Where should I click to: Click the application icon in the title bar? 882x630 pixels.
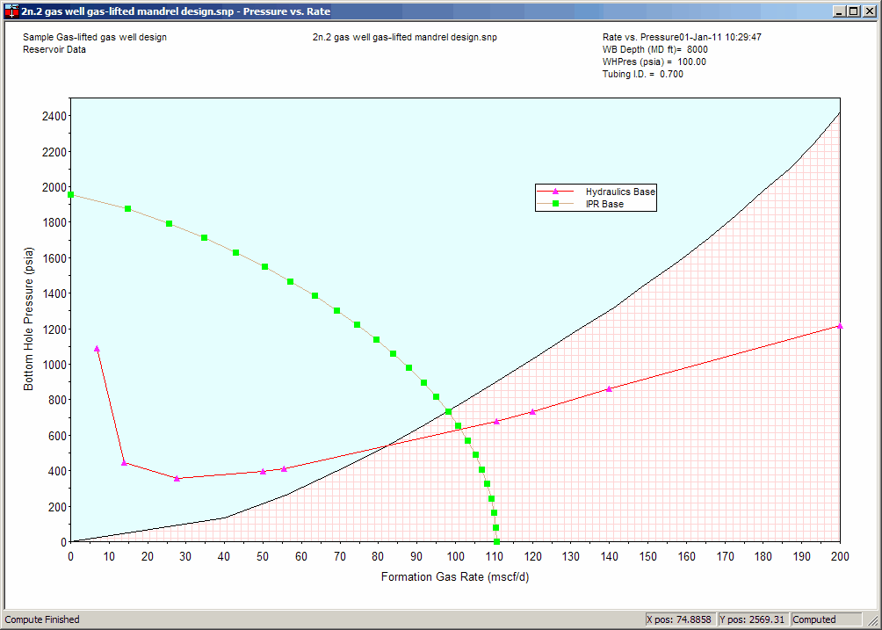coord(11,11)
